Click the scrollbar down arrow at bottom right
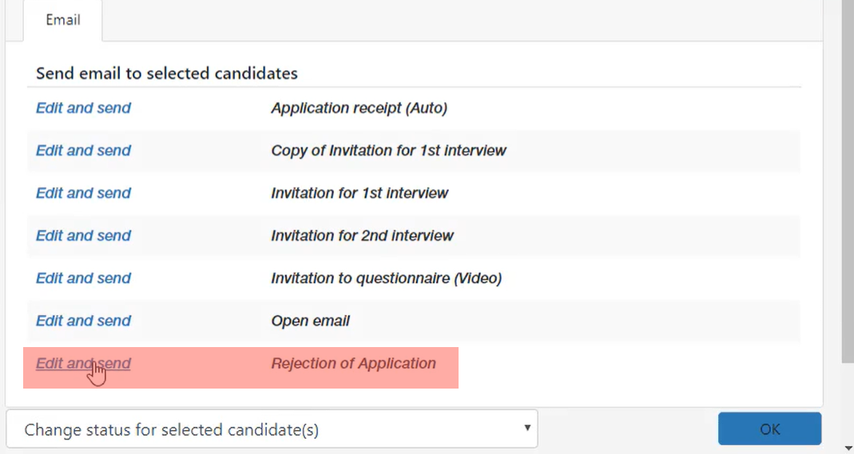854x454 pixels. pyautogui.click(x=848, y=448)
